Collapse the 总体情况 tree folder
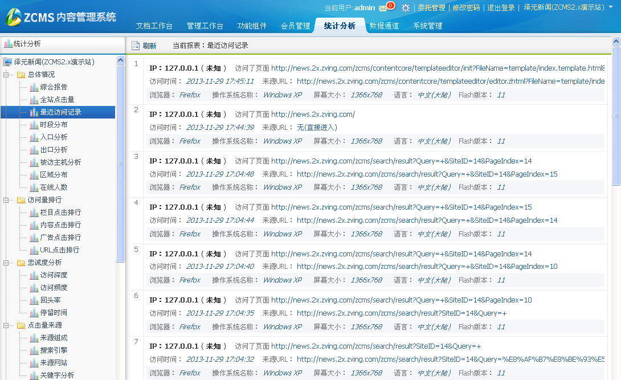 pyautogui.click(x=7, y=75)
